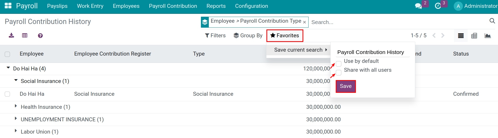
Task: Click the Do Hai Ha employee cell
Action: click(x=32, y=94)
